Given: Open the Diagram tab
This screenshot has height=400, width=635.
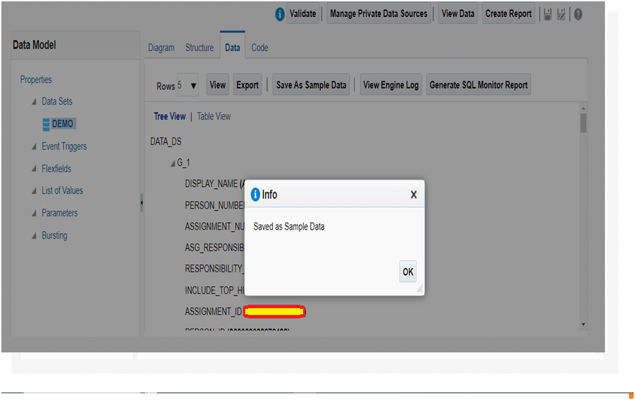Looking at the screenshot, I should coord(161,48).
